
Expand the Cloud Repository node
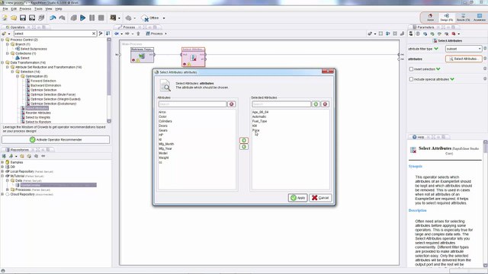2,194
